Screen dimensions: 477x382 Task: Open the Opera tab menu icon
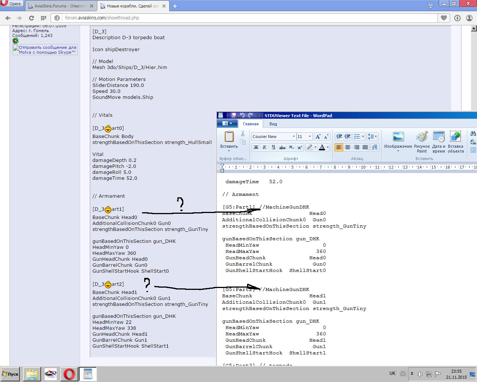(x=430, y=6)
